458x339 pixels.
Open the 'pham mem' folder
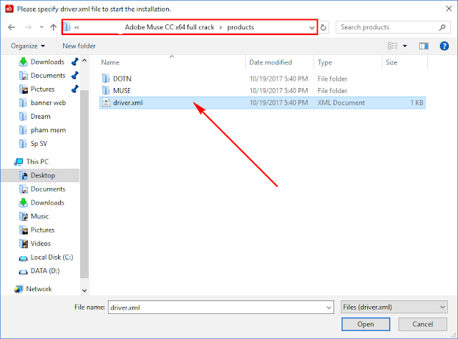click(x=48, y=130)
